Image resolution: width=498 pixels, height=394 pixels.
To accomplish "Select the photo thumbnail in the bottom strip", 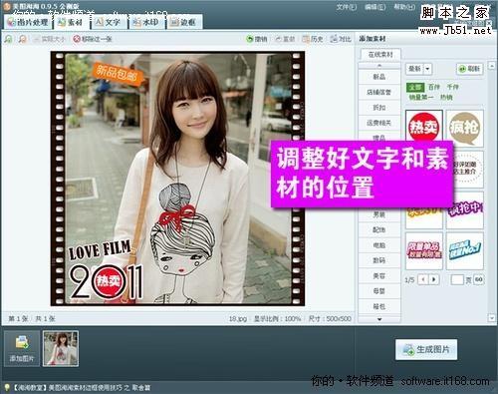I will [x=61, y=348].
